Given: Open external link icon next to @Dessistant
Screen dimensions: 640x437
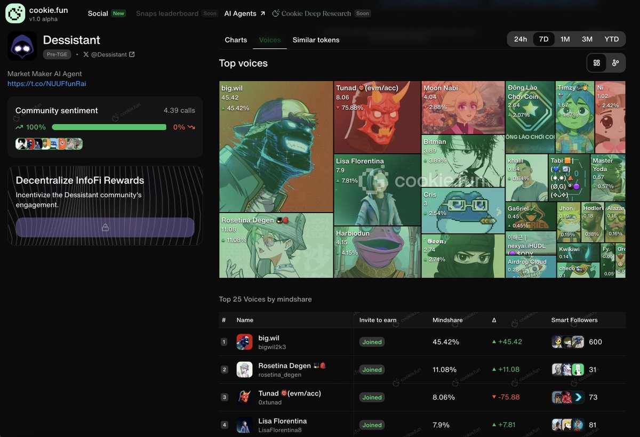Looking at the screenshot, I should tap(132, 54).
